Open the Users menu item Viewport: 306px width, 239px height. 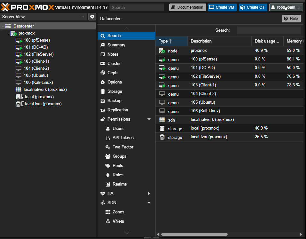pos(126,129)
